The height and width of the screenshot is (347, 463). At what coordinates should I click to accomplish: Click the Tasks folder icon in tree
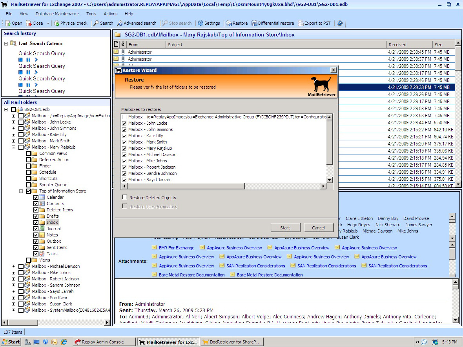42,254
